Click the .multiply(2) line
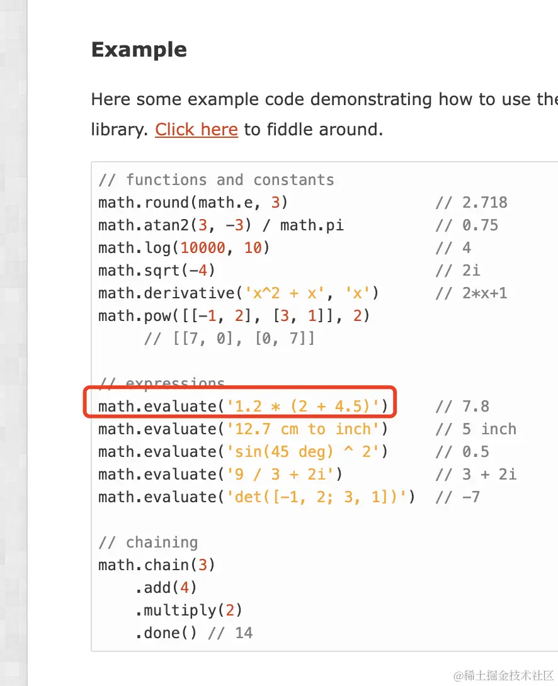558x686 pixels. [189, 610]
